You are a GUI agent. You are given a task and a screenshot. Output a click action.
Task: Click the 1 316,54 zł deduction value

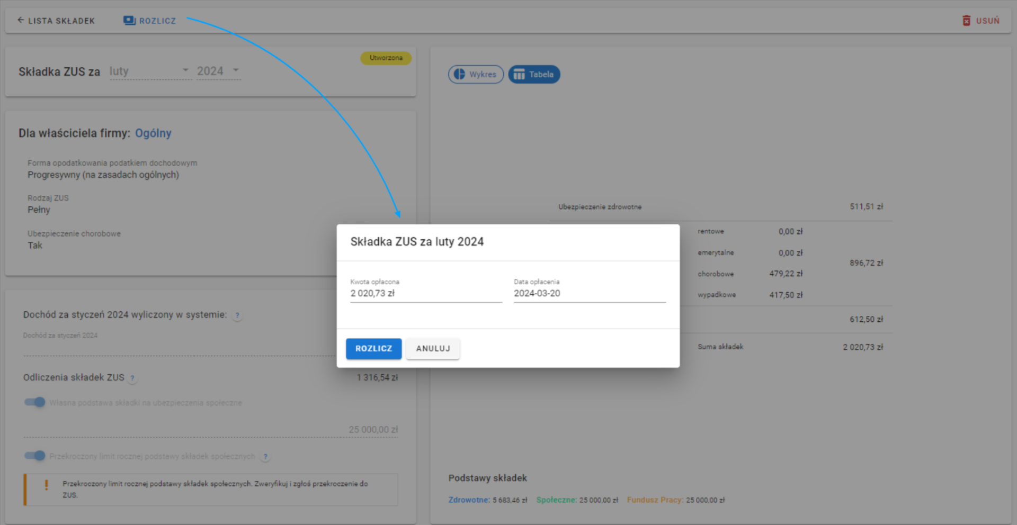click(x=377, y=377)
